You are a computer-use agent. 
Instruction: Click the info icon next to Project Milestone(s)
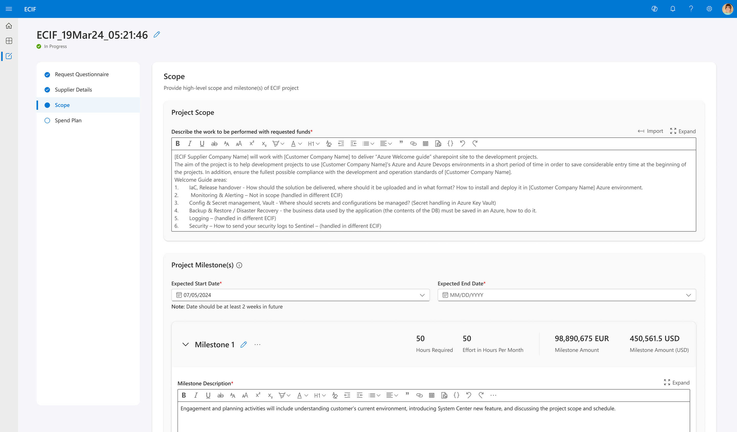click(x=239, y=265)
